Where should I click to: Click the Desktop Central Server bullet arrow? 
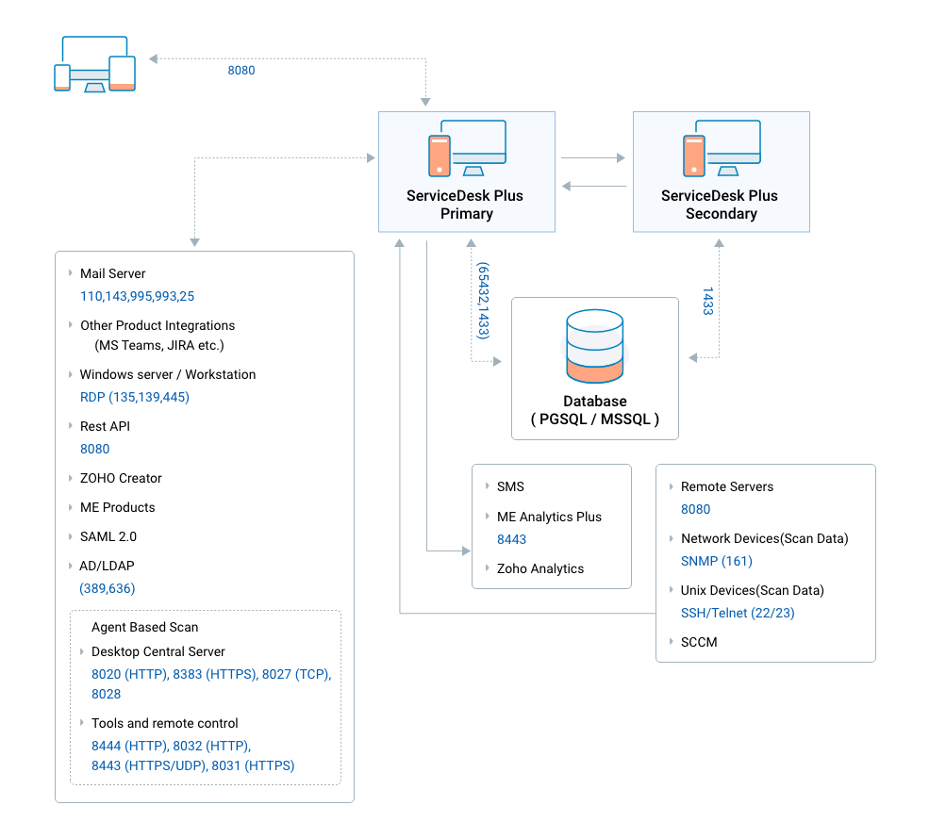(81, 651)
